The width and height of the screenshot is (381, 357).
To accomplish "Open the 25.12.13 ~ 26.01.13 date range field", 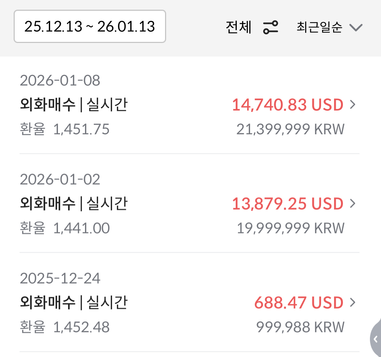I will click(x=90, y=26).
